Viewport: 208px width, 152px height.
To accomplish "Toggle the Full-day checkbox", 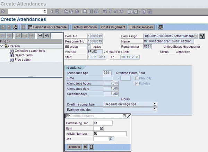I will click(x=137, y=83).
